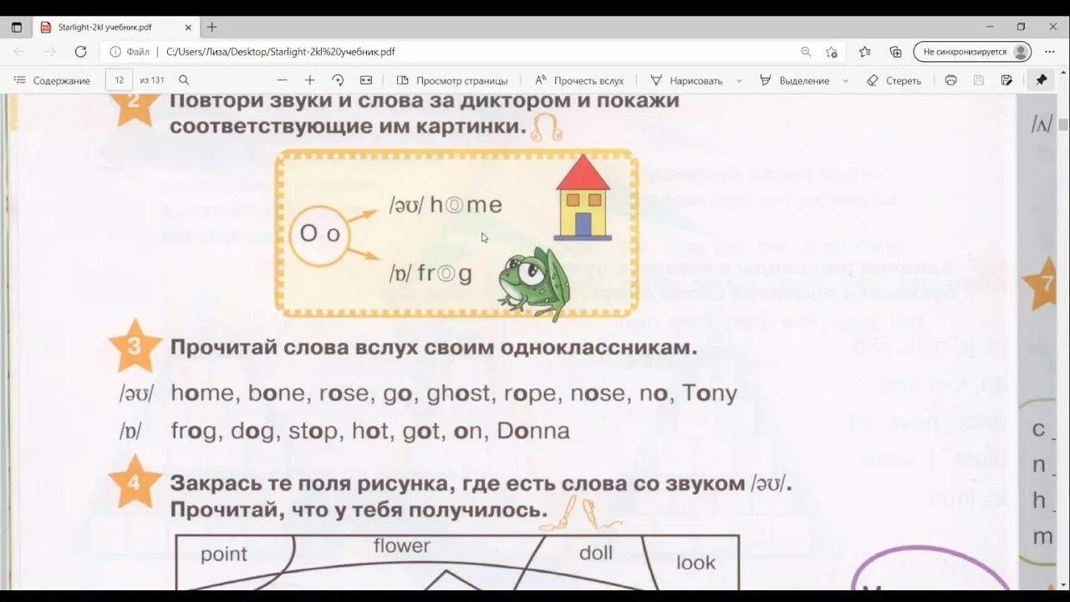Open the Favorites list
Image resolution: width=1070 pixels, height=602 pixels.
[x=864, y=52]
